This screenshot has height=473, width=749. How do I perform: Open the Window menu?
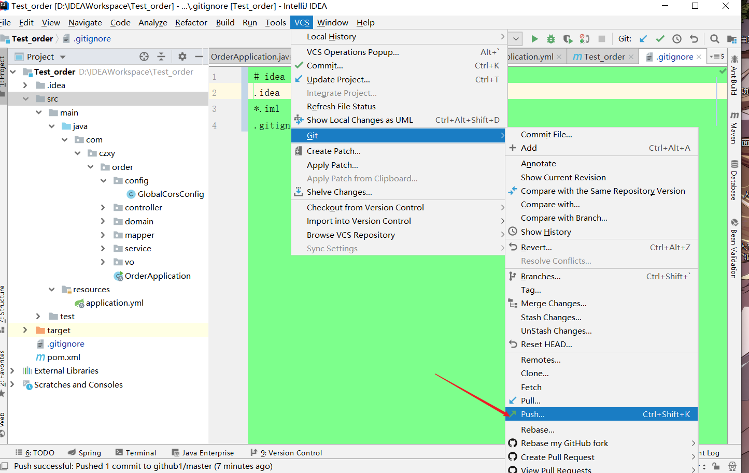coord(332,23)
